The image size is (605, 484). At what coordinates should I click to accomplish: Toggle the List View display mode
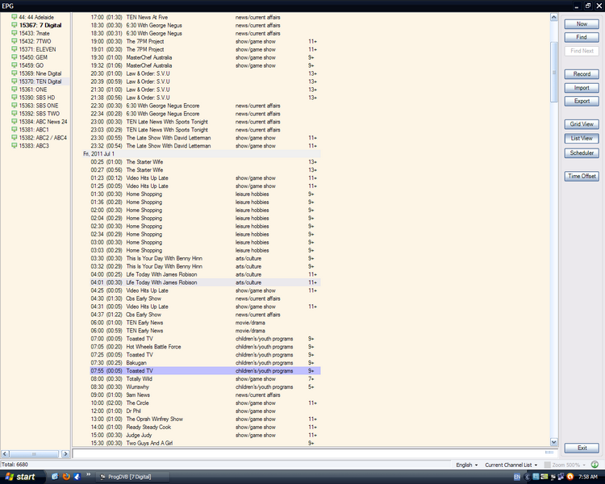[582, 139]
